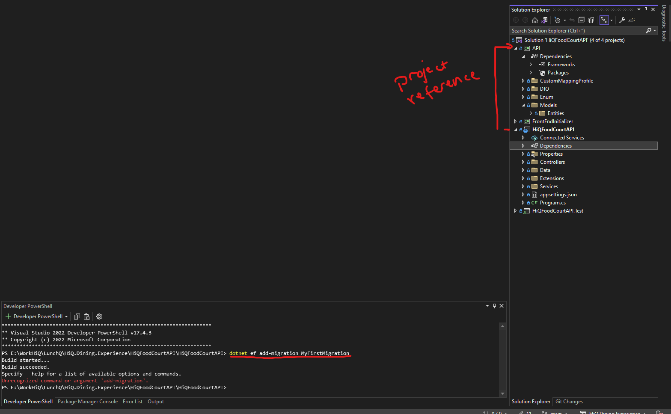Click the appsettings.json file icon

point(534,195)
